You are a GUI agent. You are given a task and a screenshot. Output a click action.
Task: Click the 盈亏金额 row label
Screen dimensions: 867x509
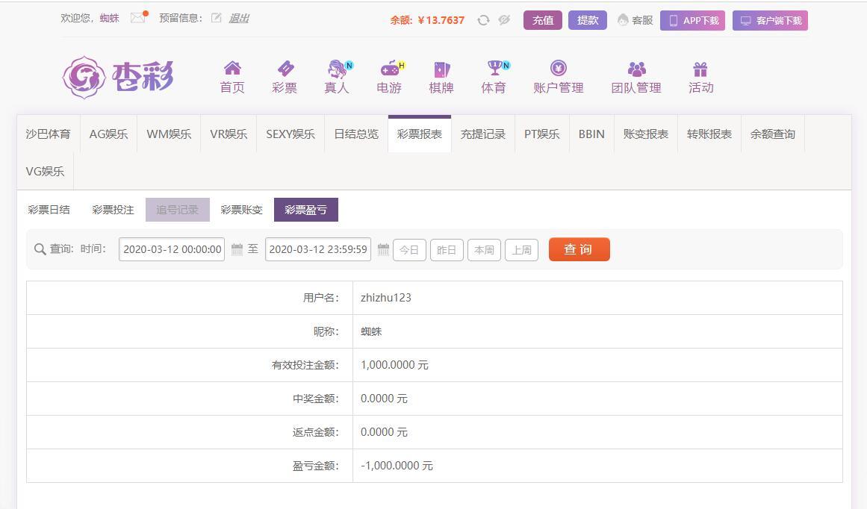[316, 466]
